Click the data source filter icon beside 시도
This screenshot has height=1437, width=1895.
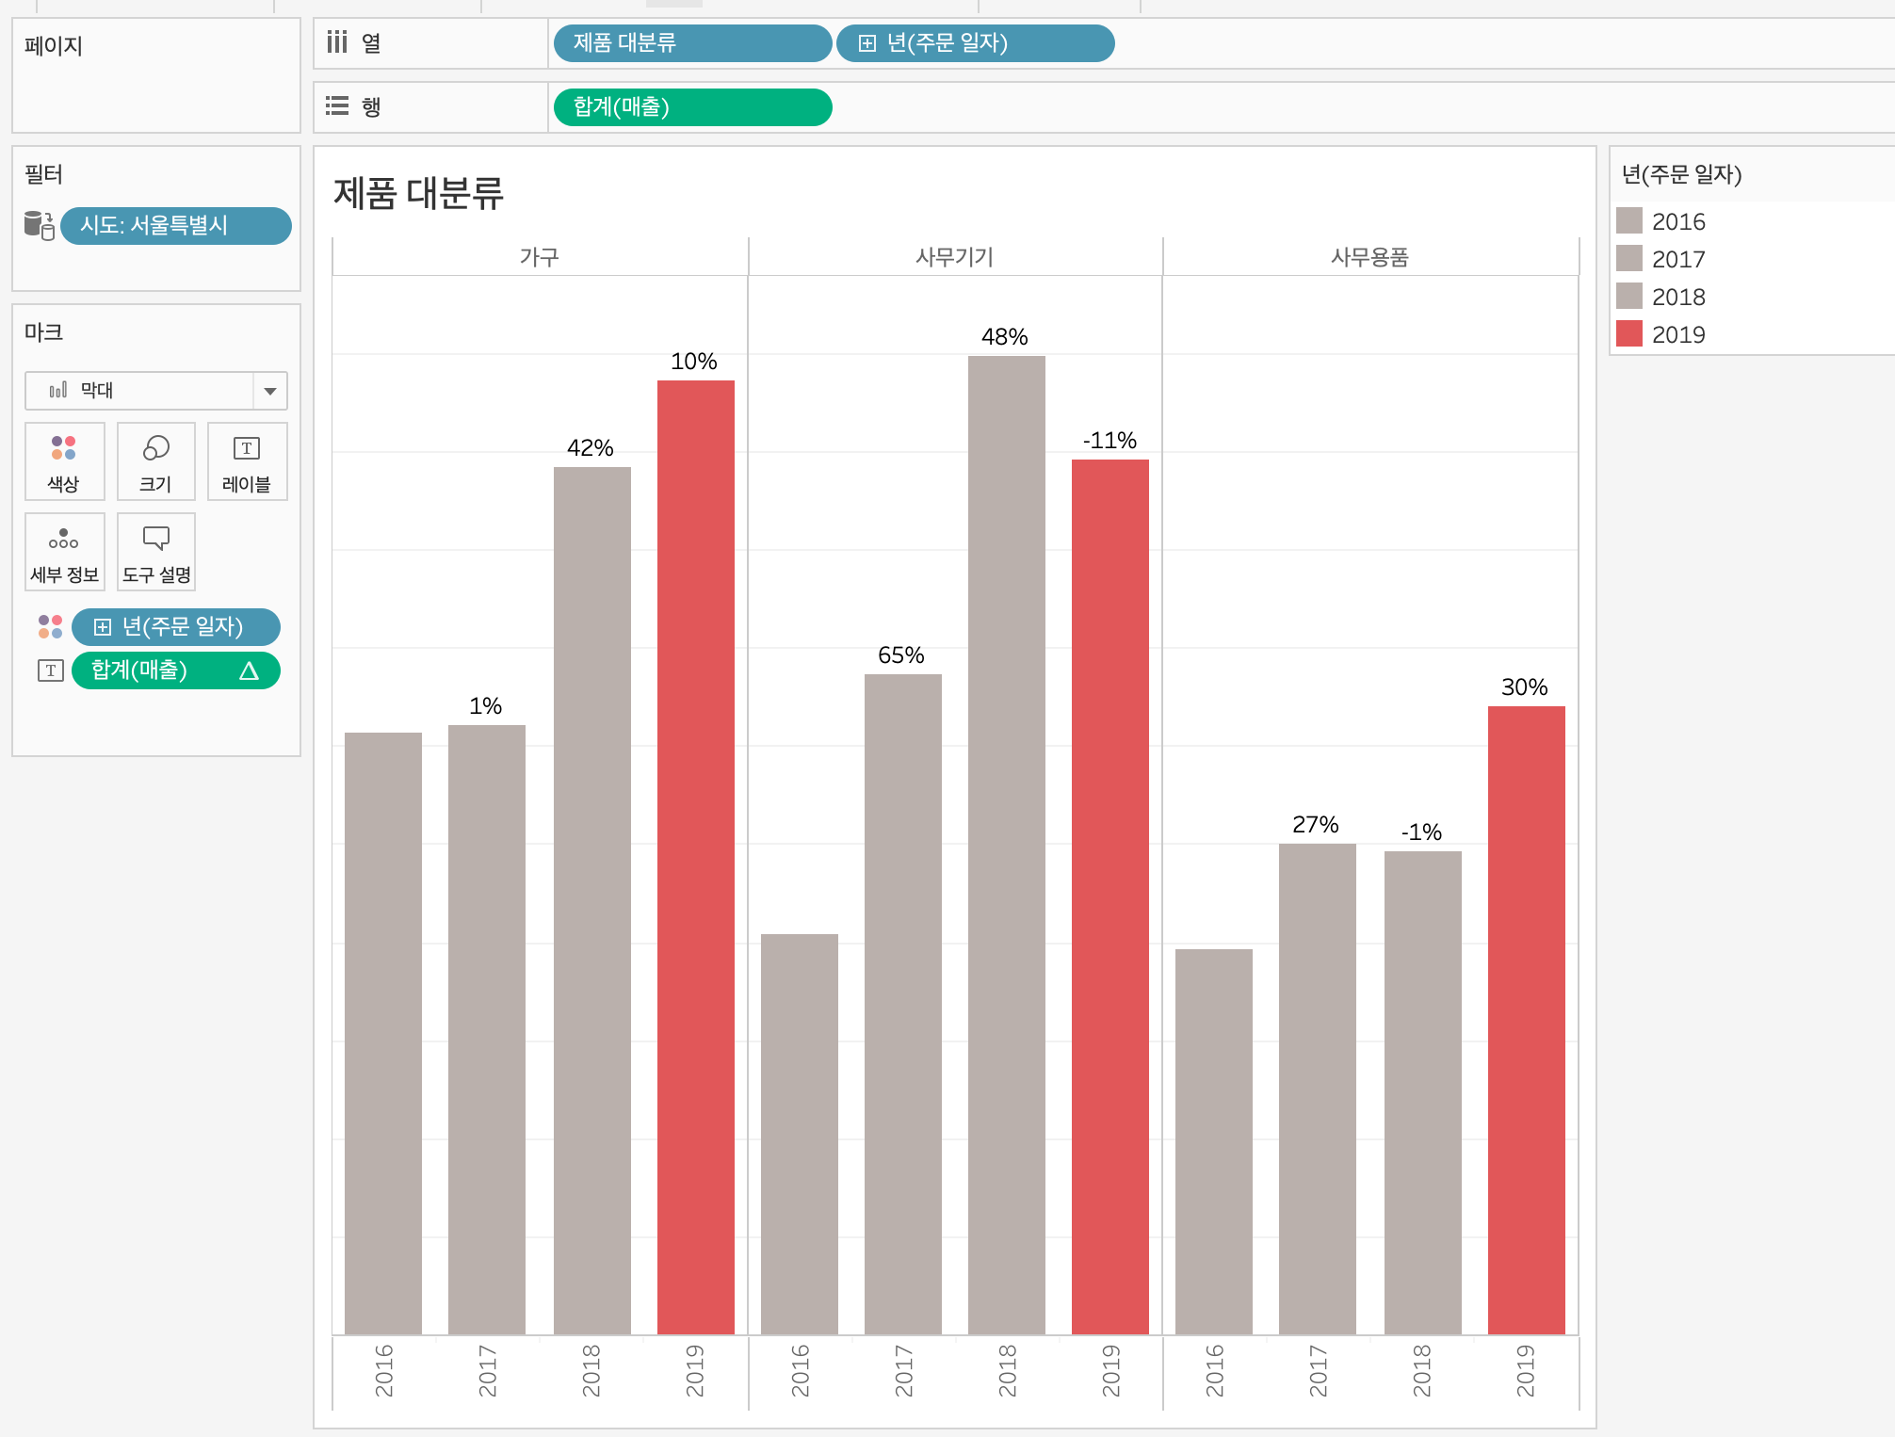coord(39,225)
